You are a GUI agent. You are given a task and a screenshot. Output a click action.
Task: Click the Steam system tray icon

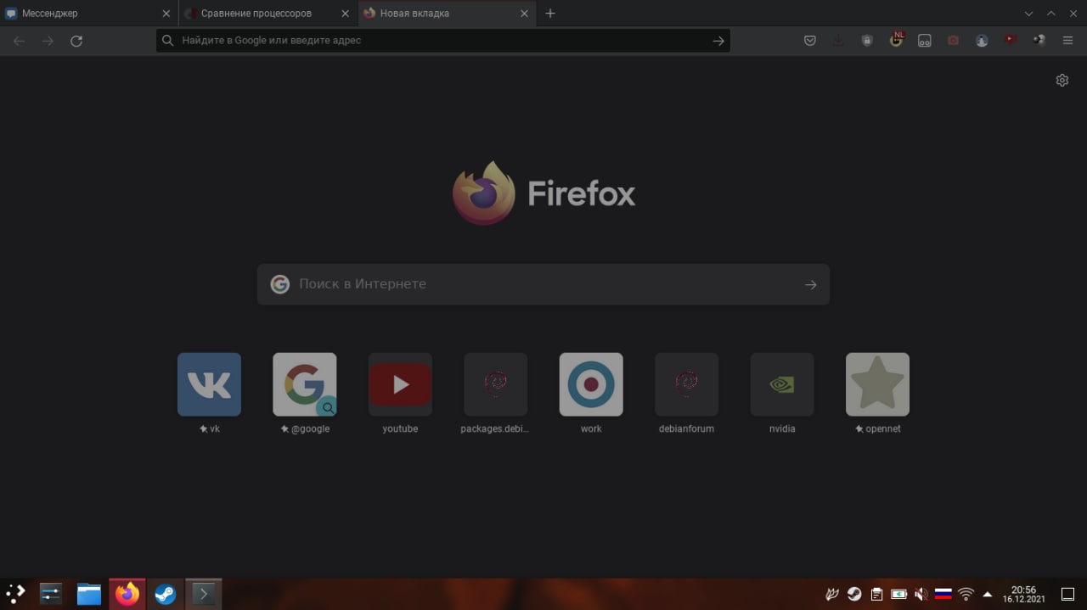854,594
